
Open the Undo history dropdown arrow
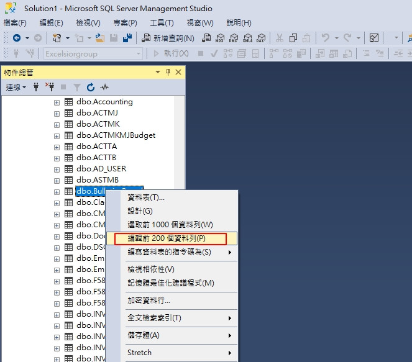point(337,38)
